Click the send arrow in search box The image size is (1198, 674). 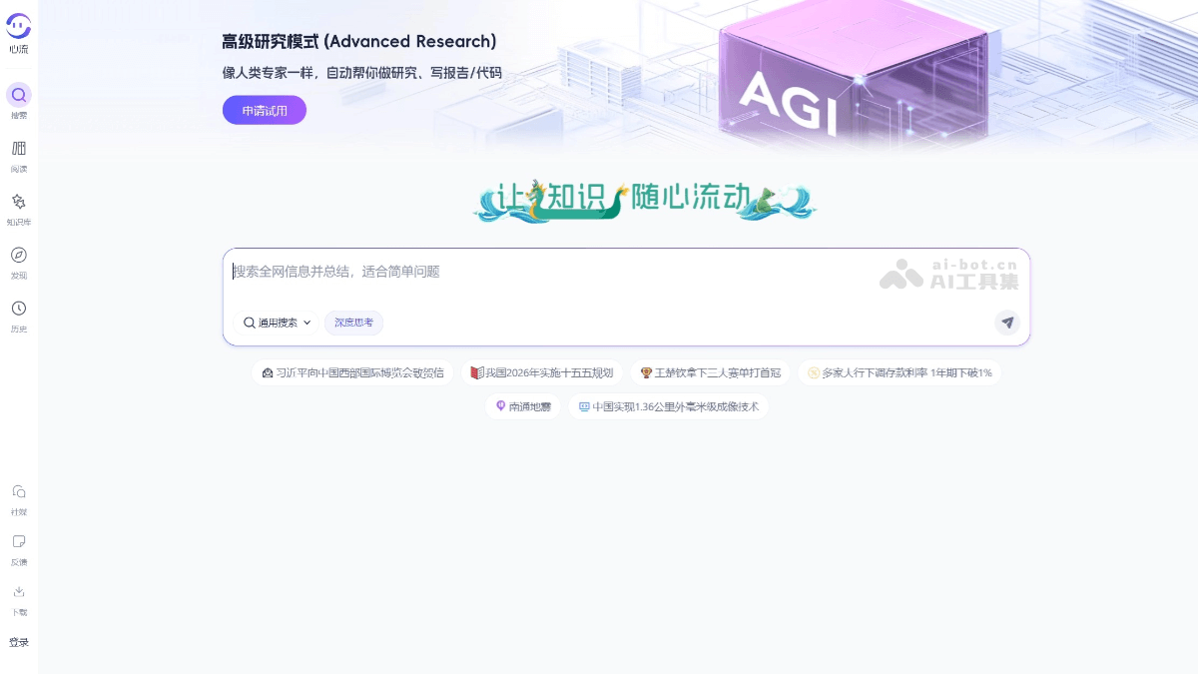(1006, 323)
